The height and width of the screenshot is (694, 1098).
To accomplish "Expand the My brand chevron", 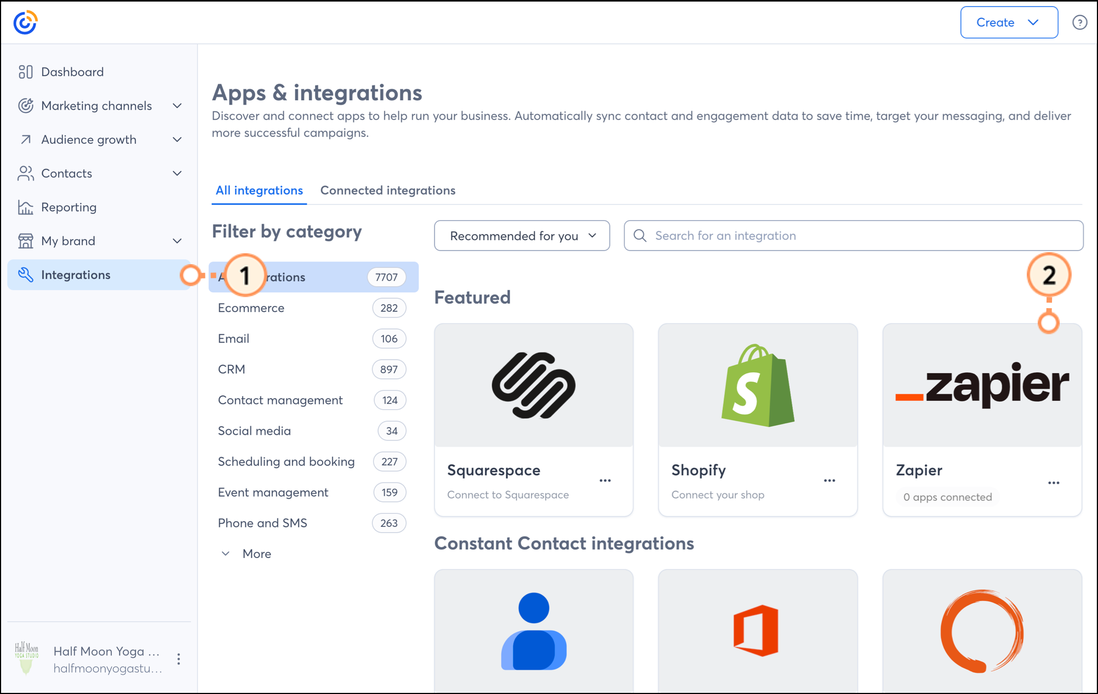I will tap(177, 241).
